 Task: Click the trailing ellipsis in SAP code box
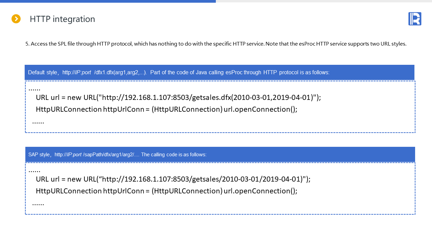[x=38, y=203]
